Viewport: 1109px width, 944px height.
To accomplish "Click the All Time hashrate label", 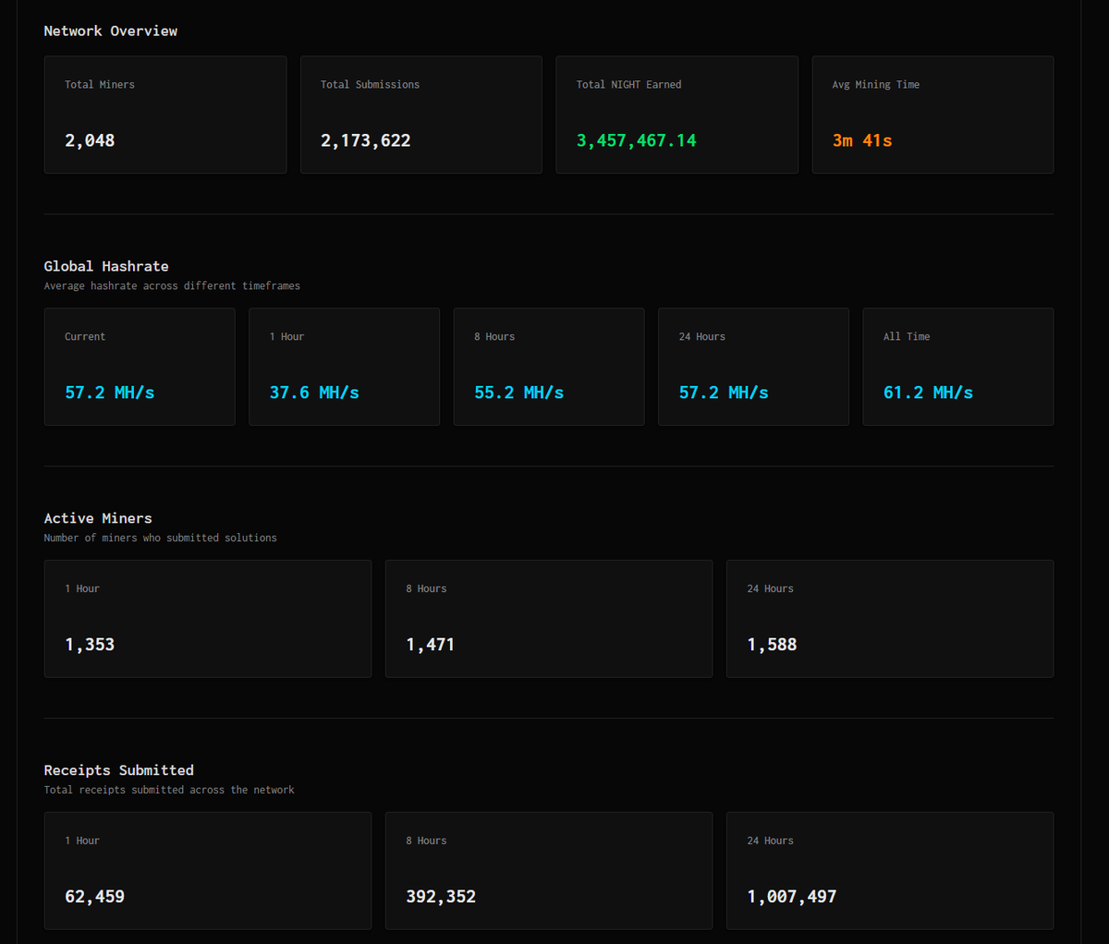I will click(907, 336).
